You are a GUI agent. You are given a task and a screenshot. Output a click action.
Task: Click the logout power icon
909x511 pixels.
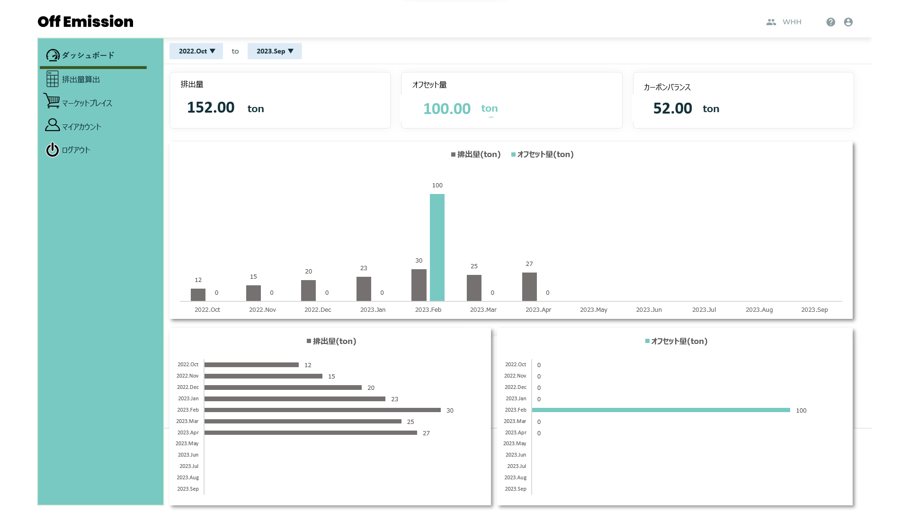[52, 150]
